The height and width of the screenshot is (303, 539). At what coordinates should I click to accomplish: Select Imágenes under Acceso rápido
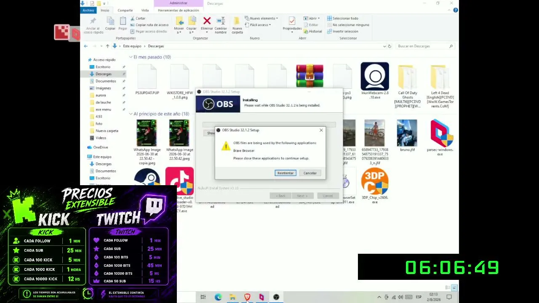[103, 88]
